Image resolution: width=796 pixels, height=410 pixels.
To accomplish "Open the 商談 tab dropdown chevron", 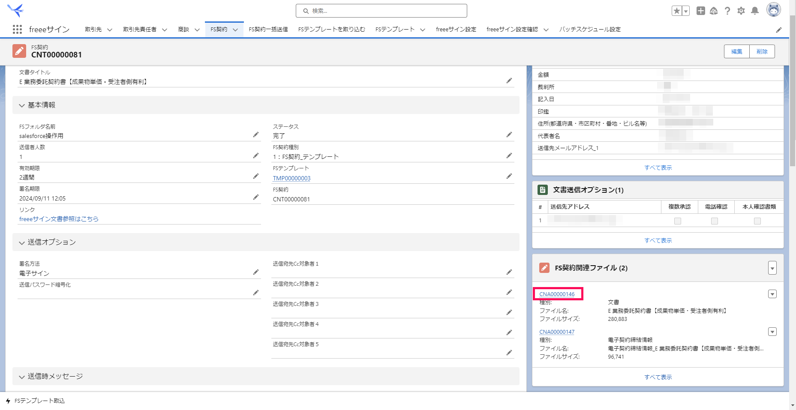I will tap(197, 30).
